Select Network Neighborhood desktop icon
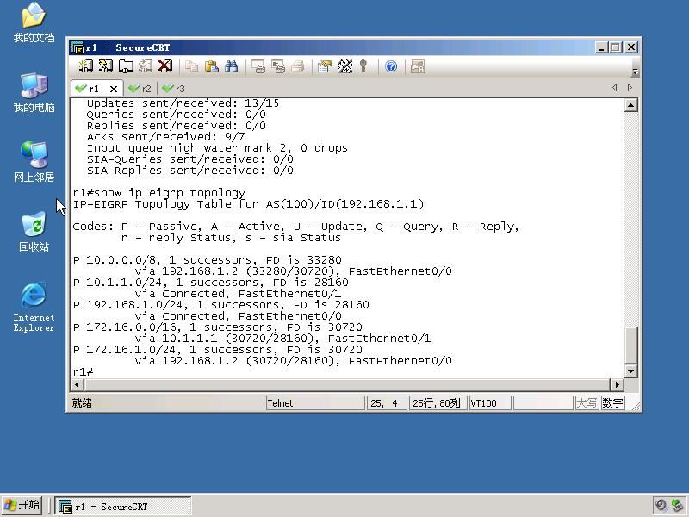The image size is (689, 517). [x=34, y=162]
